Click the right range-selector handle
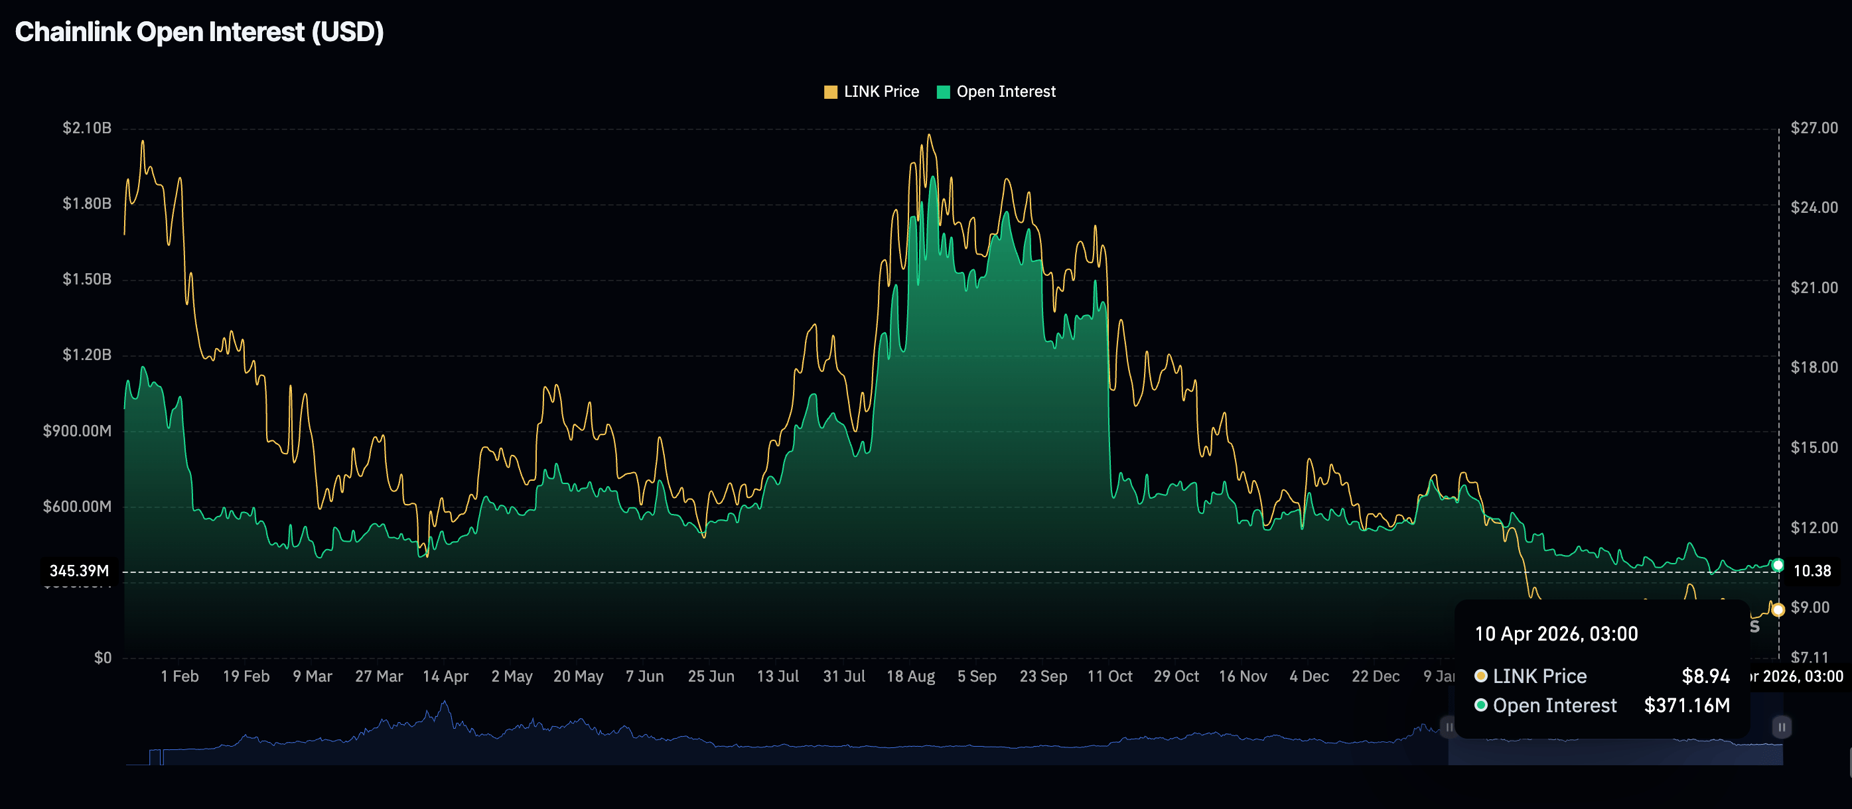1852x809 pixels. coord(1781,727)
